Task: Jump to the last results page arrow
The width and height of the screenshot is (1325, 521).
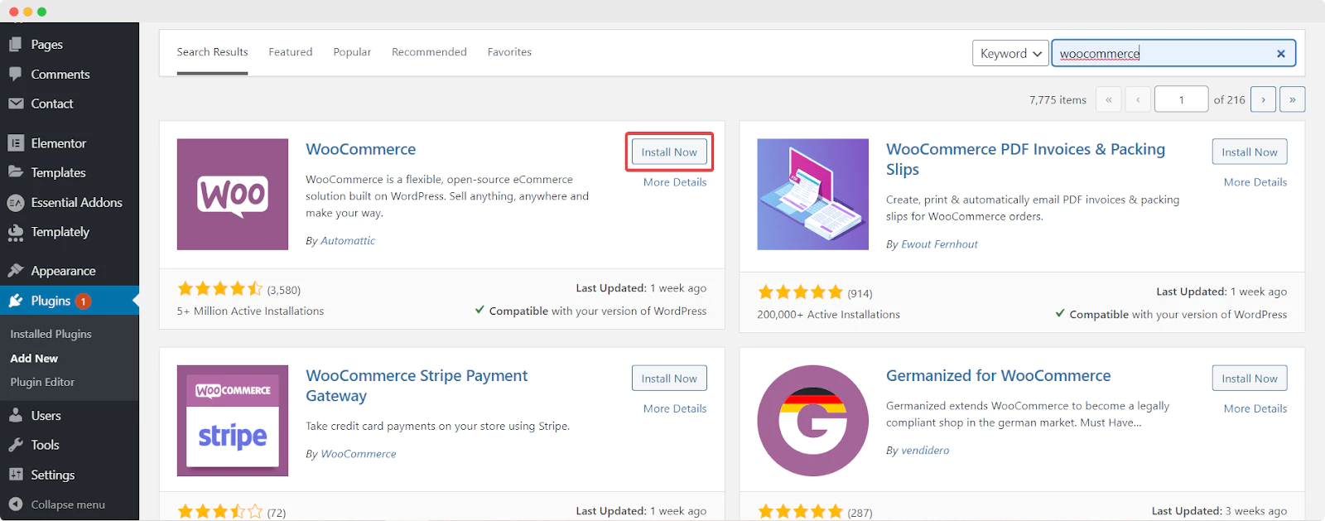Action: [1293, 99]
